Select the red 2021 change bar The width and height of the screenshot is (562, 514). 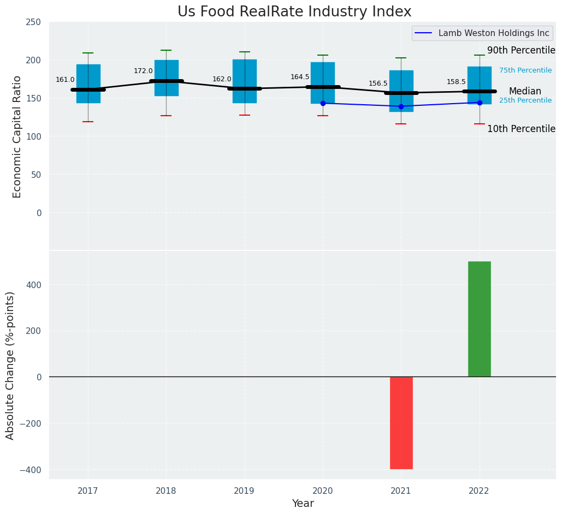click(x=401, y=423)
